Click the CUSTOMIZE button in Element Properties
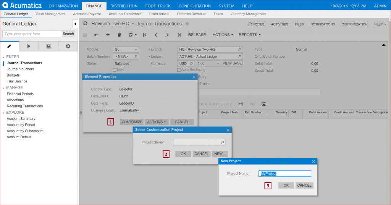This screenshot has height=205, width=391. click(132, 122)
